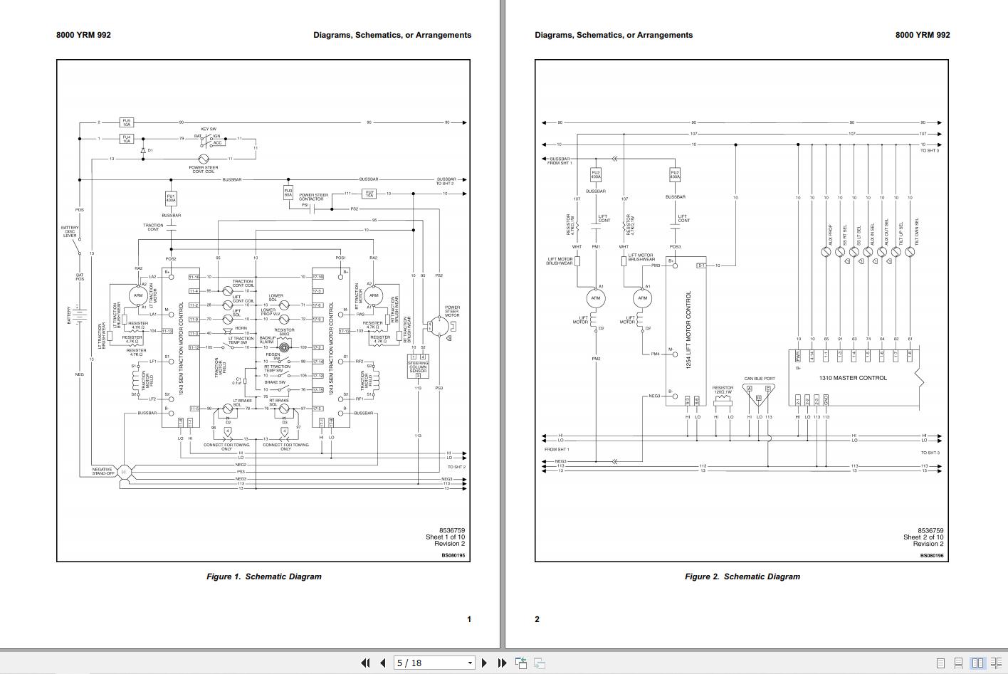This screenshot has width=1008, height=674.
Task: Click the '8000 YRM 992' header on right page
Action: (x=923, y=35)
